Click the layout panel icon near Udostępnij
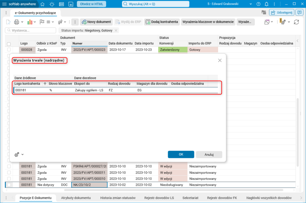306x203 pixels. pos(264,13)
